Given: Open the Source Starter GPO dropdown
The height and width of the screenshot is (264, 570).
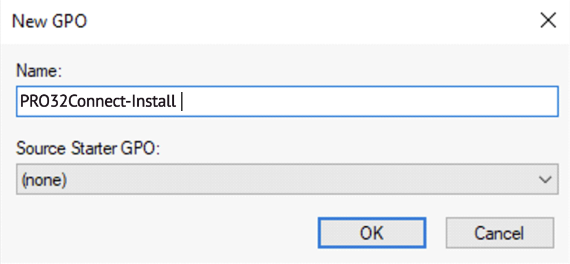Looking at the screenshot, I should pyautogui.click(x=287, y=180).
